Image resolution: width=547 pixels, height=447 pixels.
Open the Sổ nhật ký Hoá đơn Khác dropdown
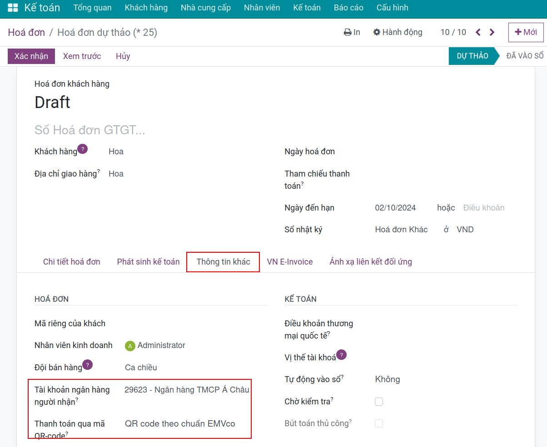(x=401, y=230)
